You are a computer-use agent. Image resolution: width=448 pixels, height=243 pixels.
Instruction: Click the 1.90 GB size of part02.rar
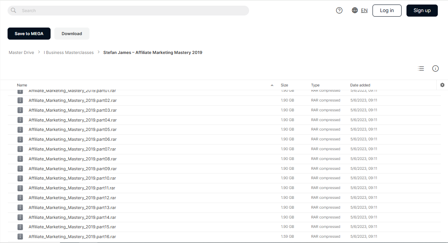click(x=288, y=100)
